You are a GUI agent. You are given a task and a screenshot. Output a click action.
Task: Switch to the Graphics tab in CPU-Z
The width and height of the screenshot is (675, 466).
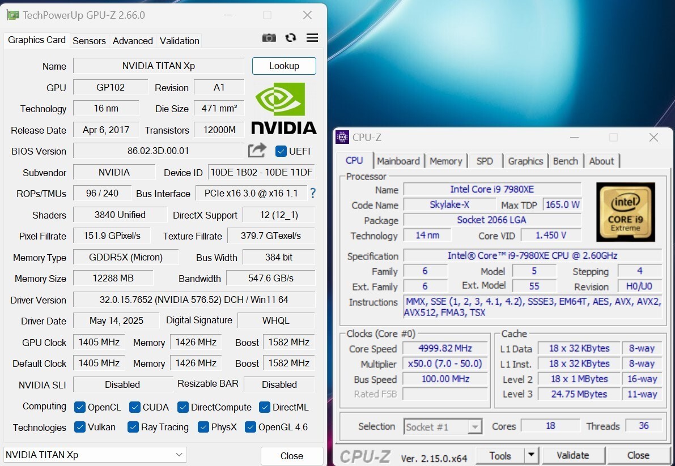tap(525, 161)
